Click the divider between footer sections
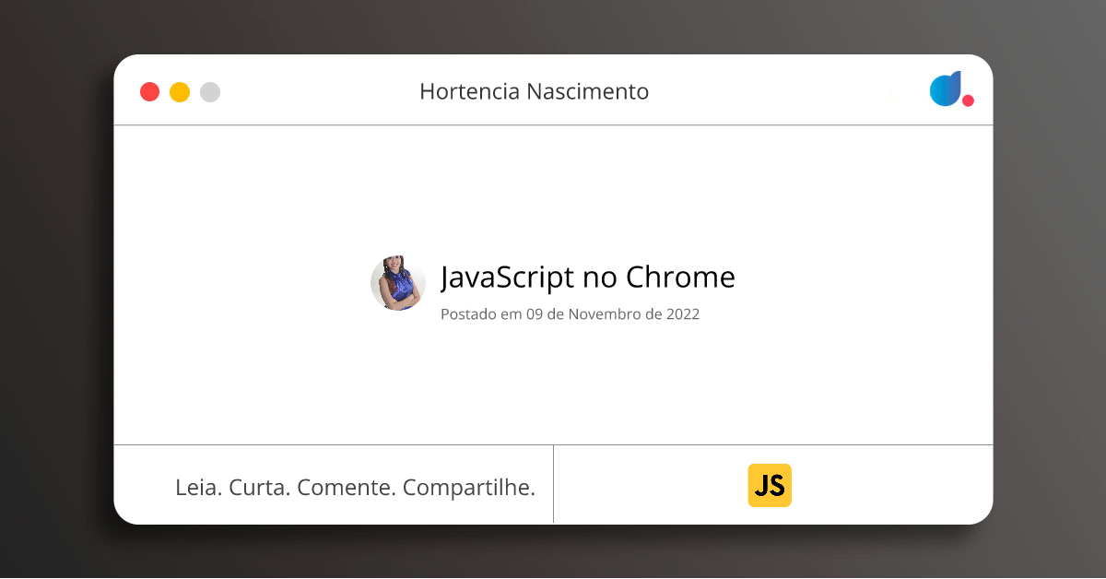 coord(554,484)
